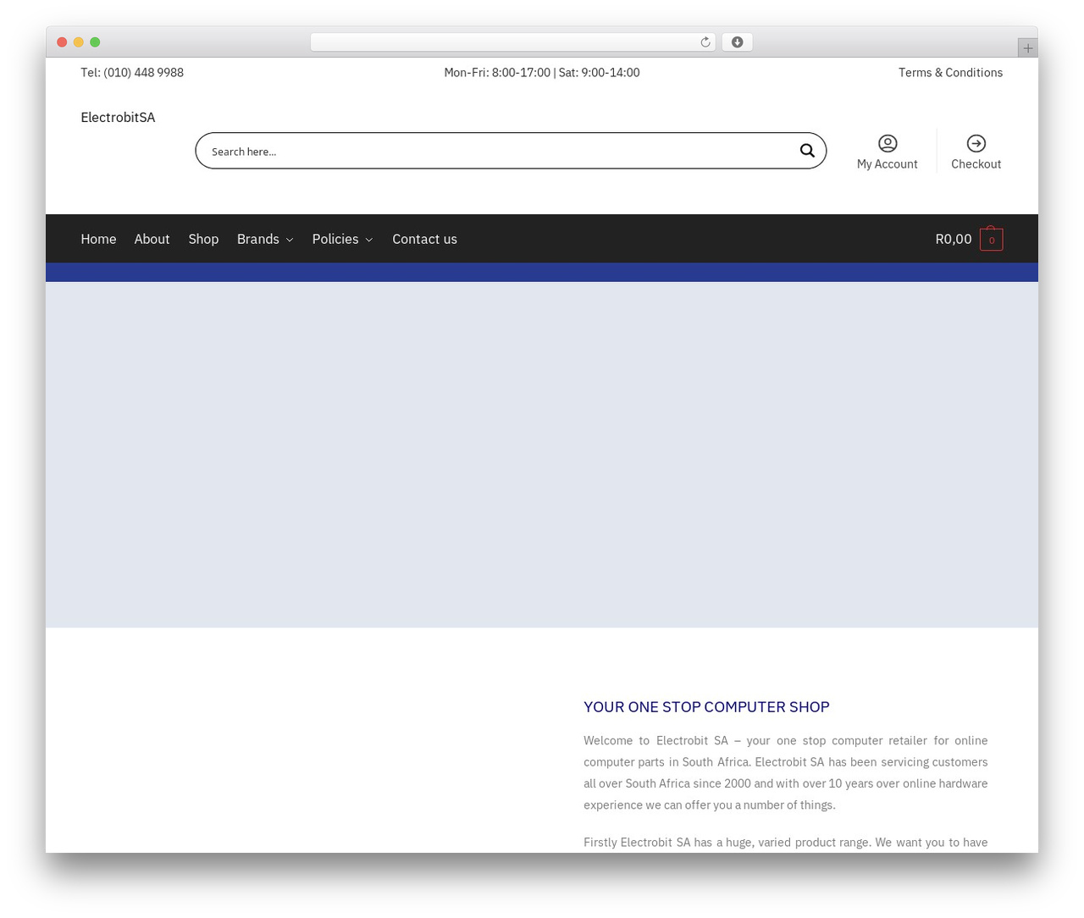The height and width of the screenshot is (918, 1084).
Task: Click the light blue hero banner
Action: pos(542,455)
